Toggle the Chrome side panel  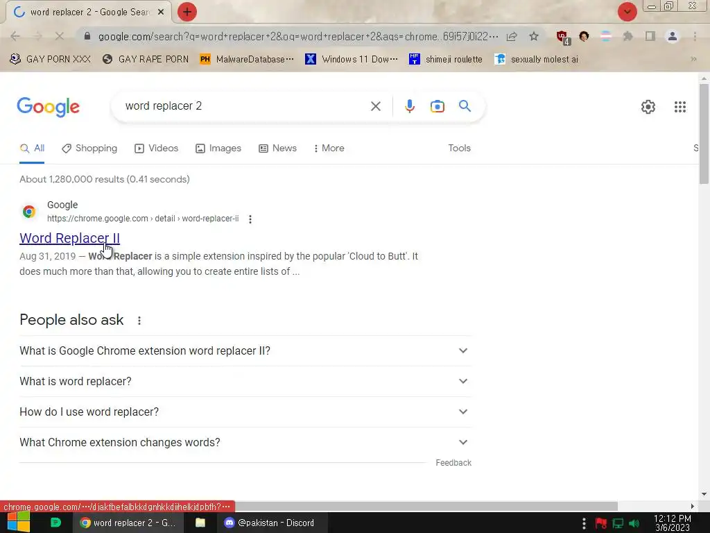tap(650, 36)
